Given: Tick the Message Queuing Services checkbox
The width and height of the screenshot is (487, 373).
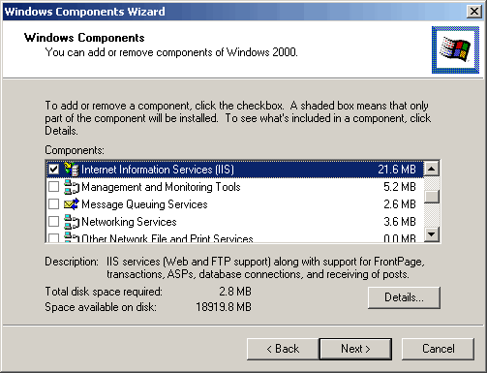Looking at the screenshot, I should 53,204.
